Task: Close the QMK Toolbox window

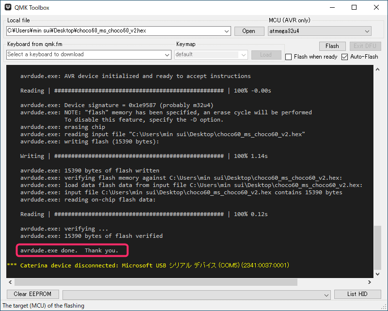Action: (x=376, y=8)
